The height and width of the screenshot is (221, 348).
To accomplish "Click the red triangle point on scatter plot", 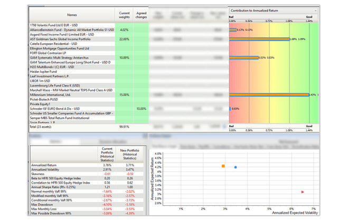I will (303, 192).
